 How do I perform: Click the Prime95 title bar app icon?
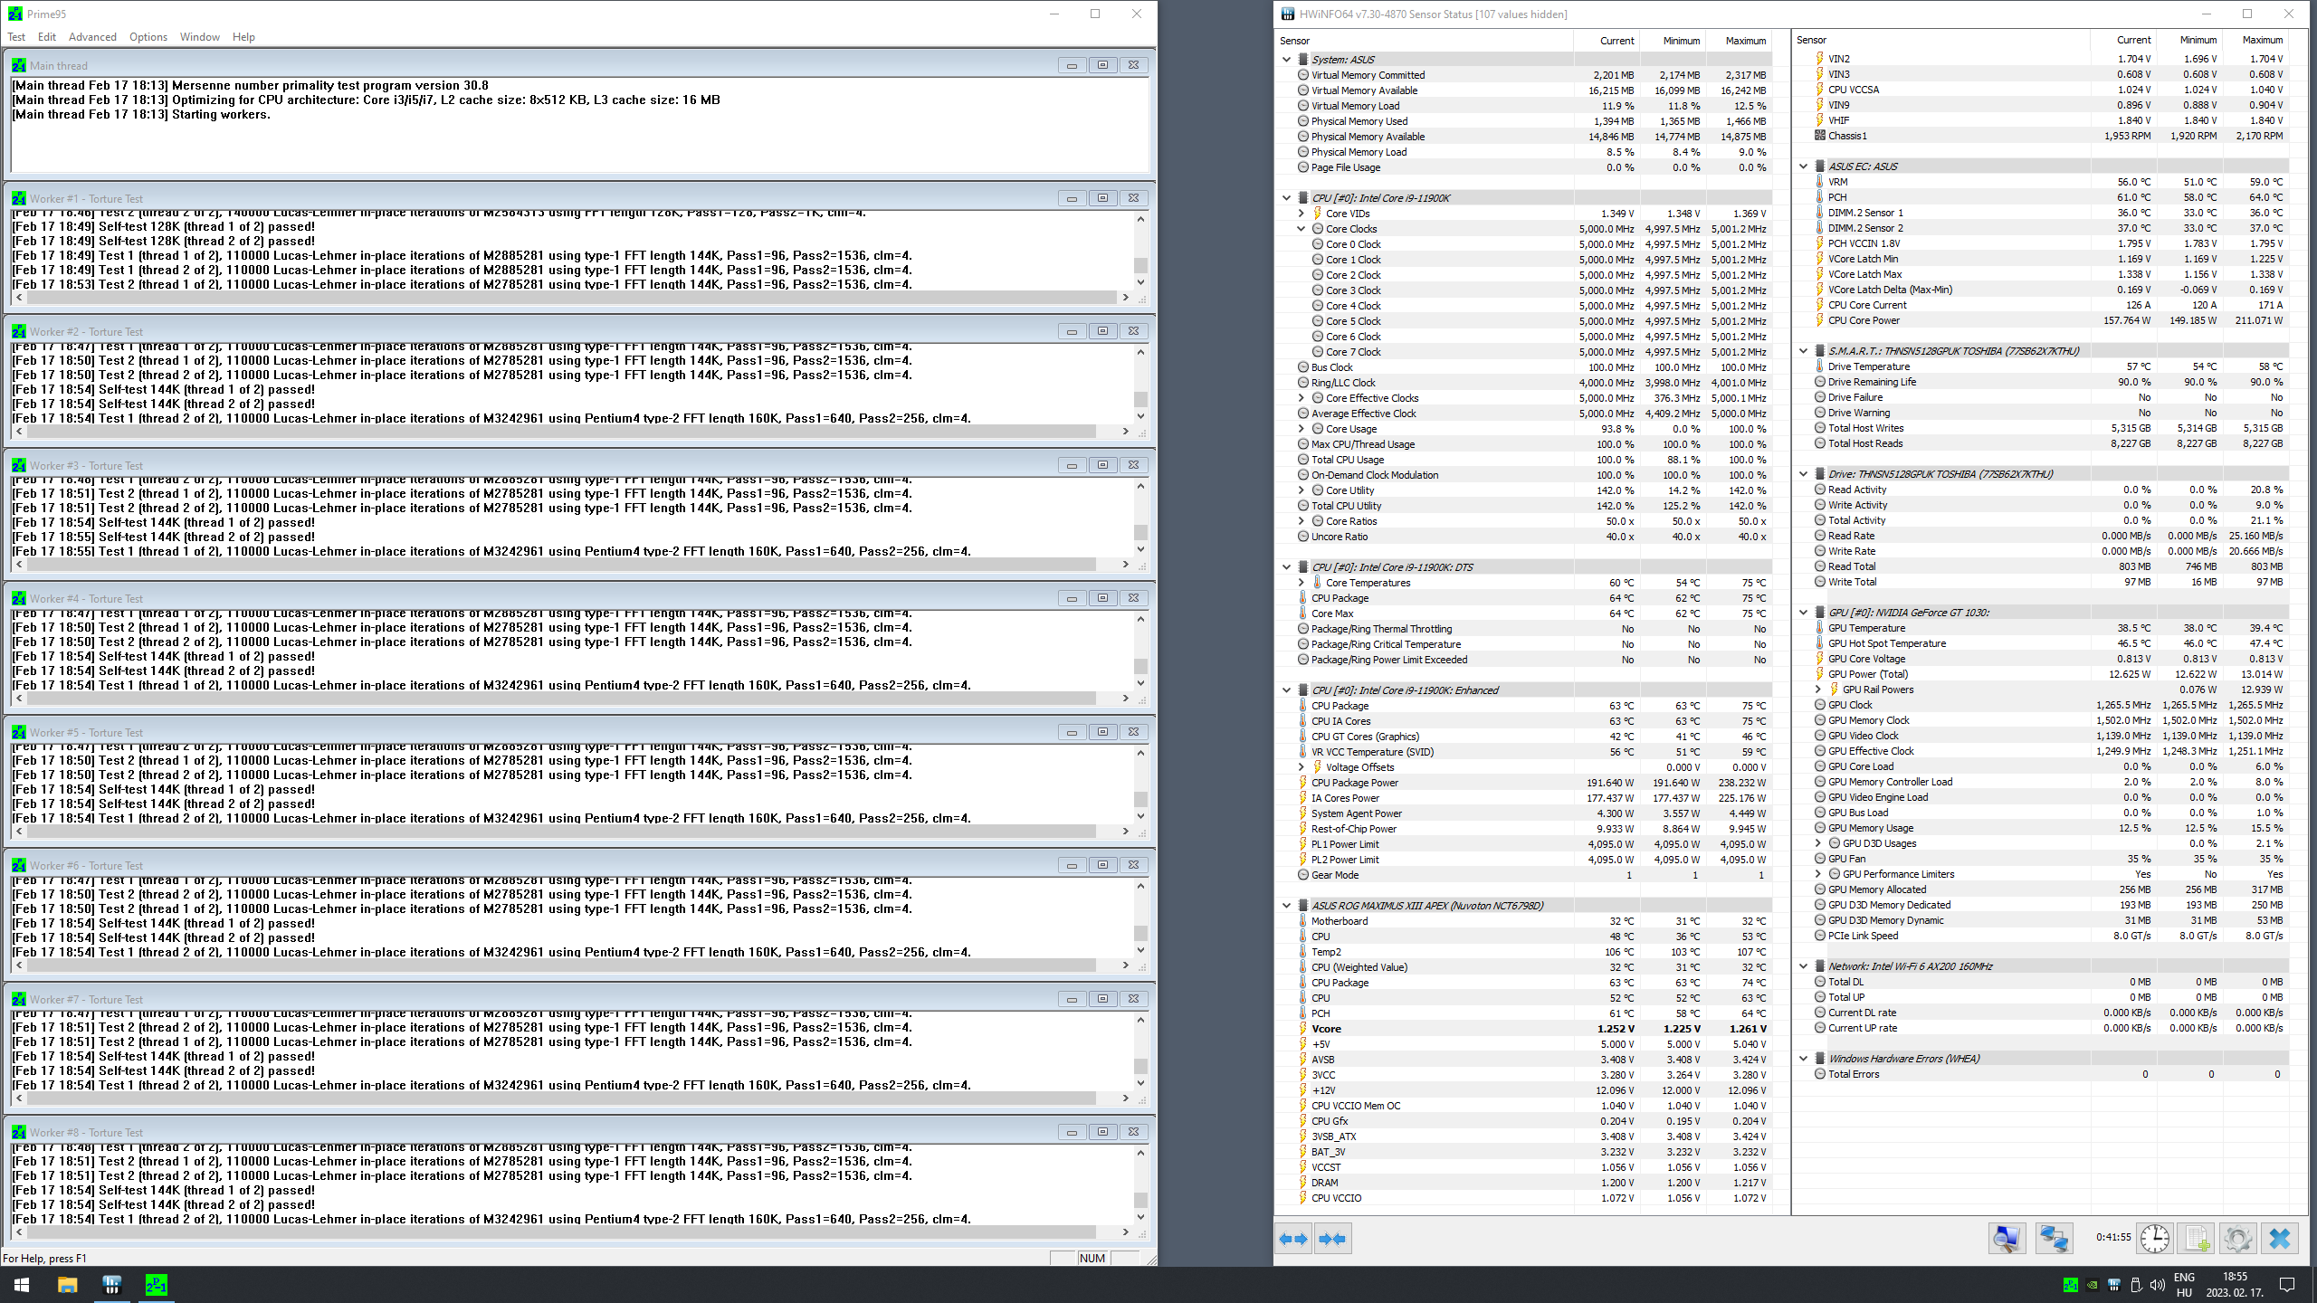pyautogui.click(x=15, y=14)
